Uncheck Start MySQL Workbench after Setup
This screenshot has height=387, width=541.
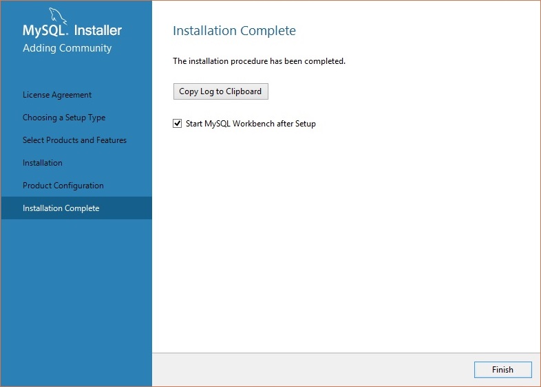coord(177,123)
